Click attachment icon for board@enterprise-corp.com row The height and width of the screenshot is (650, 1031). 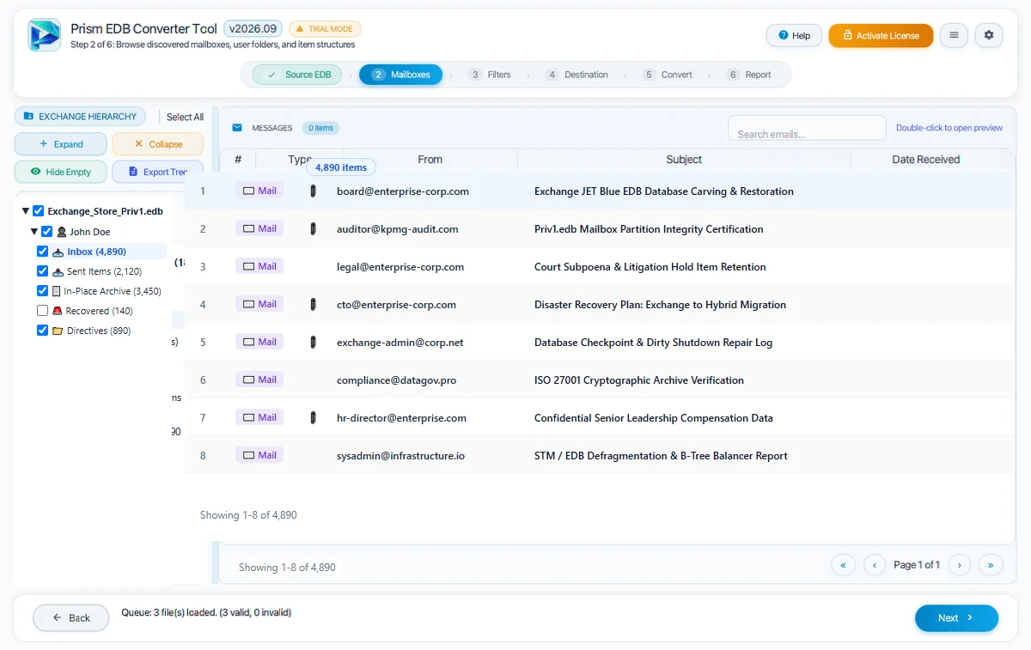314,191
